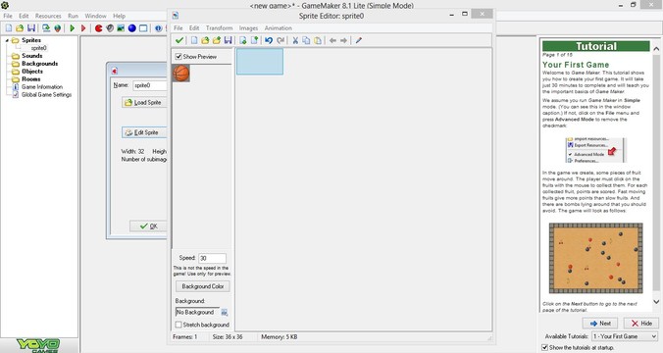
Task: Open the Animation menu
Action: (278, 27)
